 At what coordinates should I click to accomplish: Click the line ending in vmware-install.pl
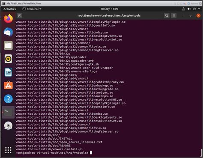click(49, 149)
